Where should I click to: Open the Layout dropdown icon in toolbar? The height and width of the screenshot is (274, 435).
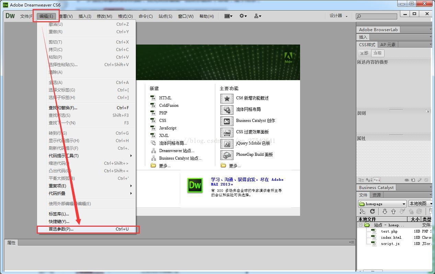pos(228,16)
